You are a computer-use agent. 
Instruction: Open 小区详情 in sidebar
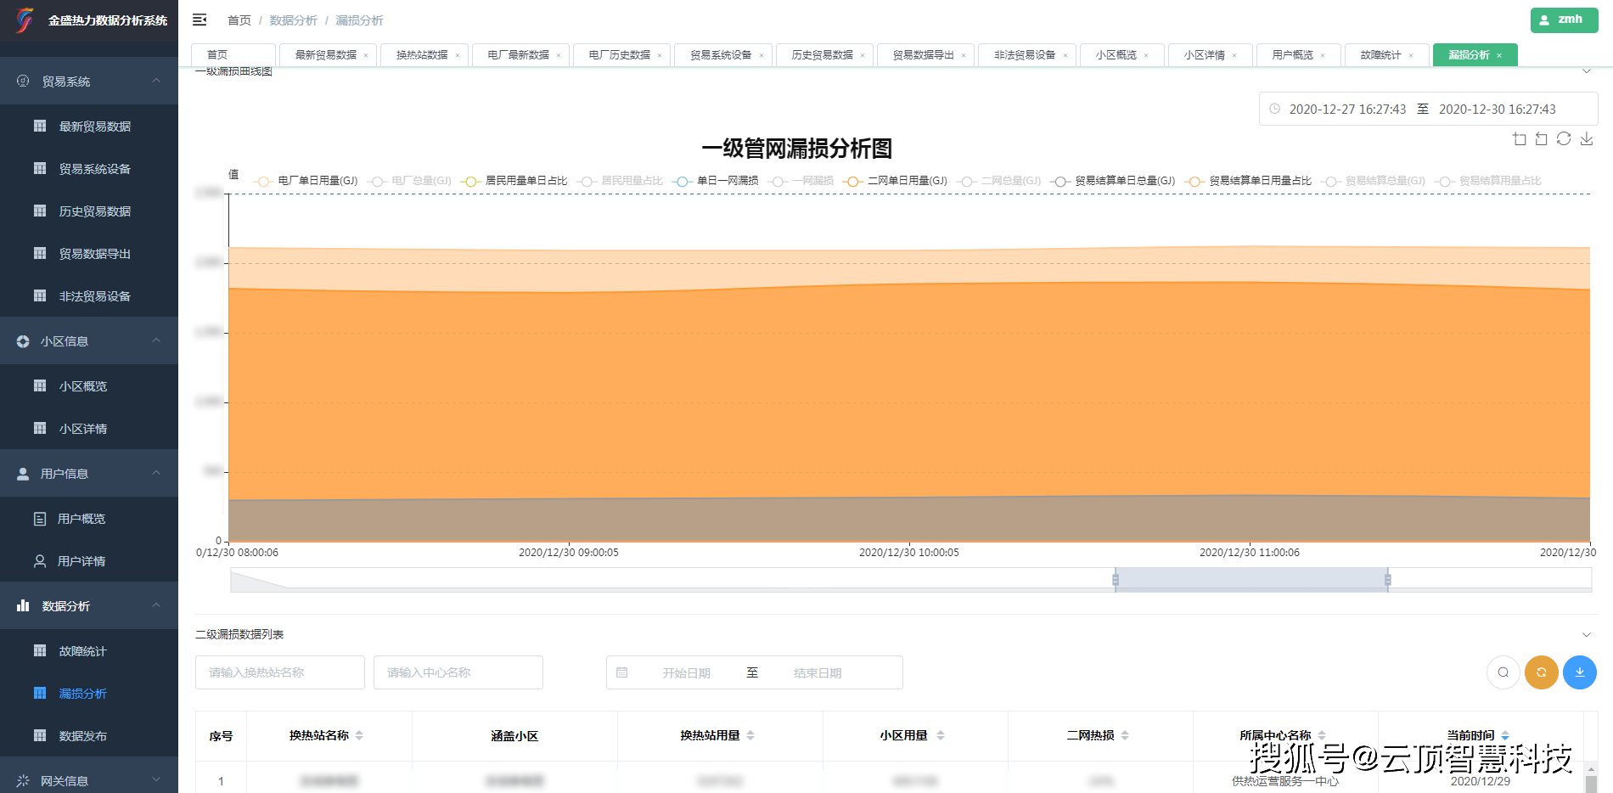[89, 429]
